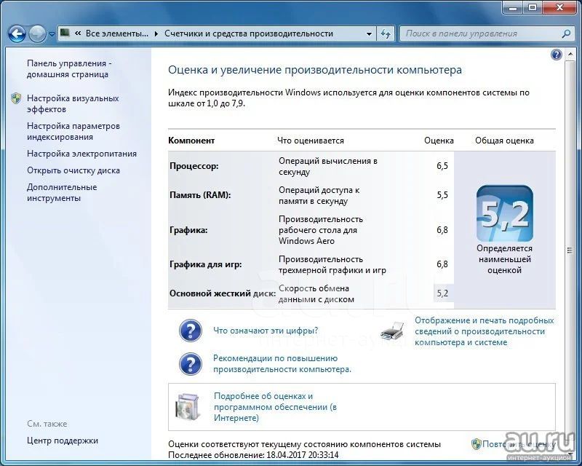Screen dimensions: 582x466
Task: Click the 'Общая оценка' column header
Action: coord(504,141)
